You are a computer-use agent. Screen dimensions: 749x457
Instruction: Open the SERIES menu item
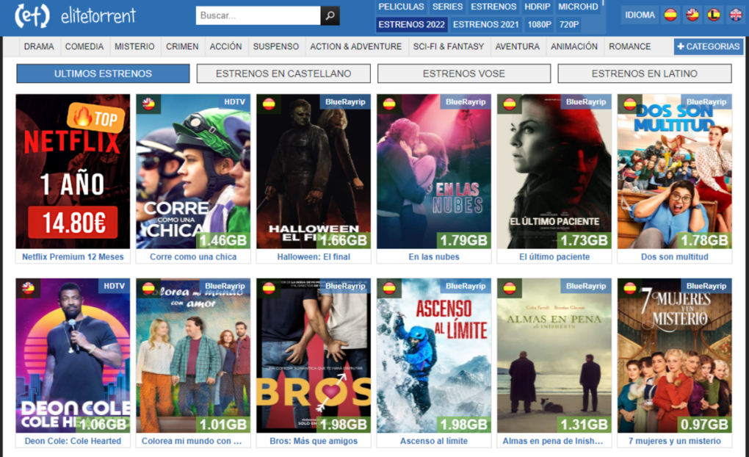pos(447,6)
